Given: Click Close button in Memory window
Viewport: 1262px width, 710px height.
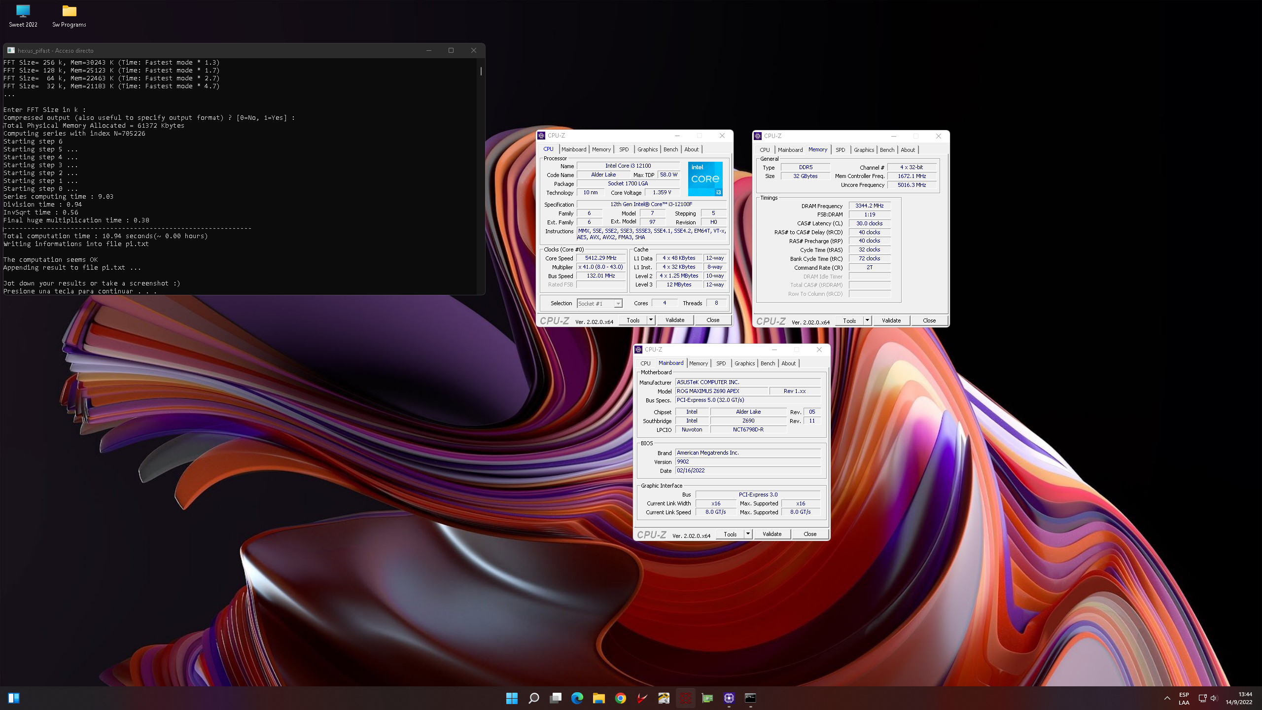Looking at the screenshot, I should 929,320.
